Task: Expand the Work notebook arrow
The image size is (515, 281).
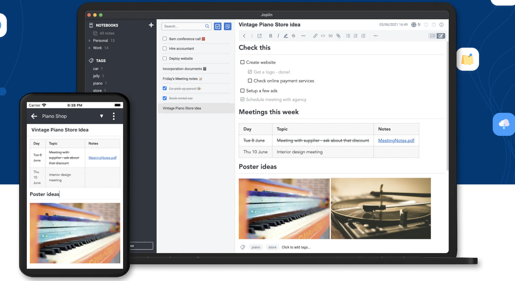Action: 90,48
